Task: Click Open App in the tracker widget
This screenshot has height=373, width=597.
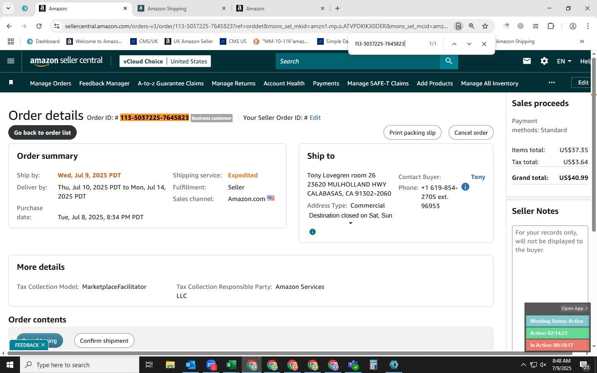Action: 574,308
